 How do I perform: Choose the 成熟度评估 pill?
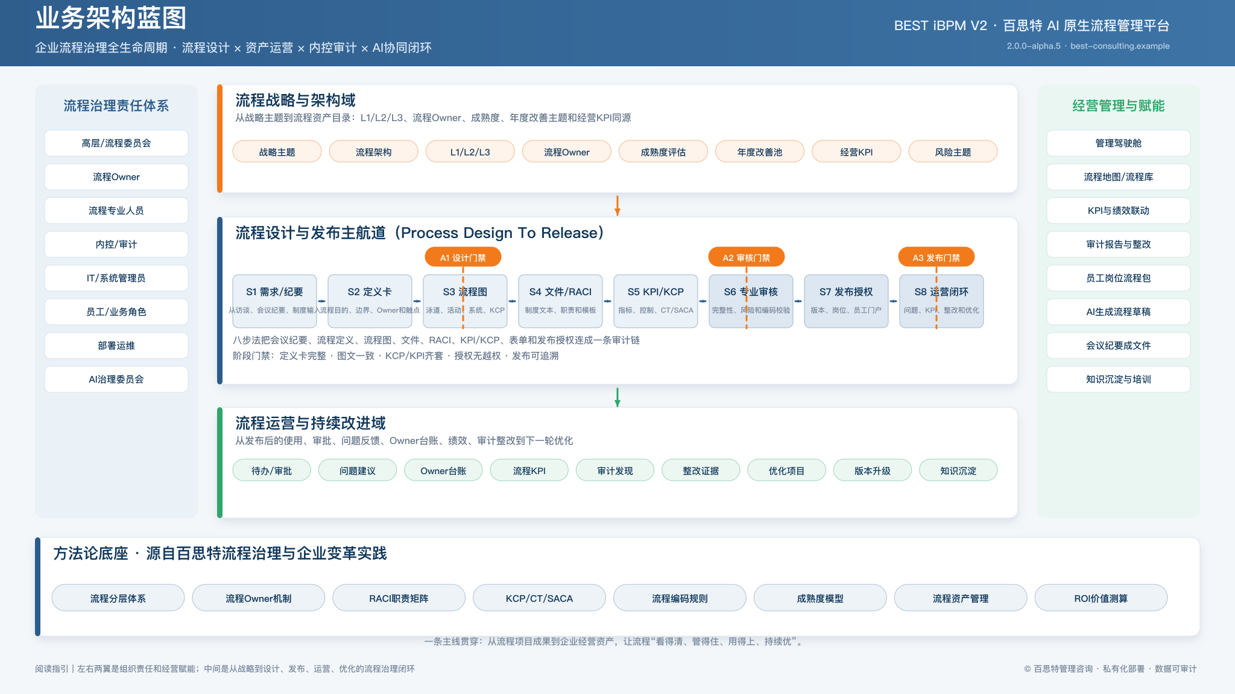tap(663, 152)
